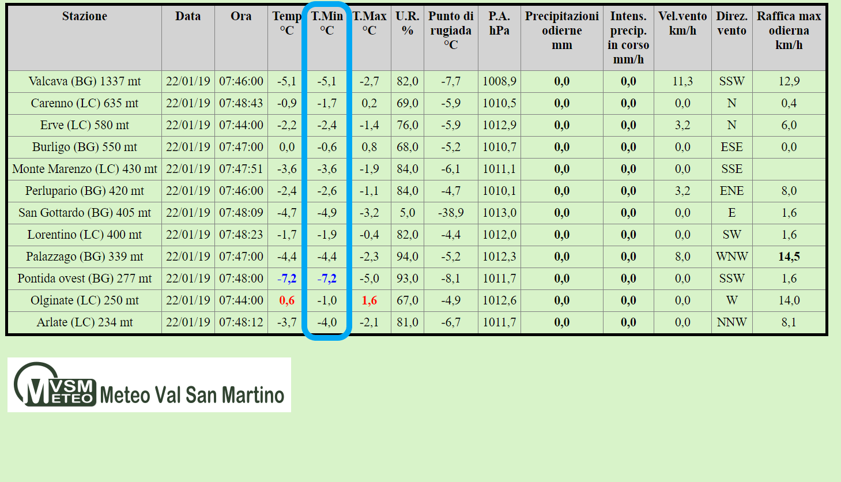Click the Burligo (BG) 550 mt station
The height and width of the screenshot is (482, 841).
(x=85, y=147)
